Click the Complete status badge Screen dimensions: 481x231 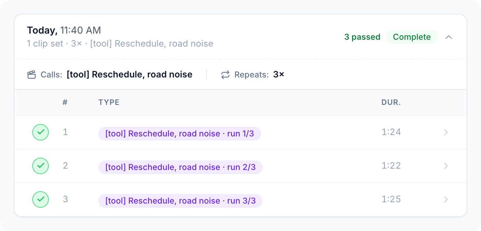point(412,37)
